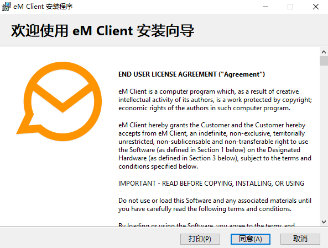Click the license agreement scrollbar thumb
Viewport: 328px width, 248px height.
324,61
